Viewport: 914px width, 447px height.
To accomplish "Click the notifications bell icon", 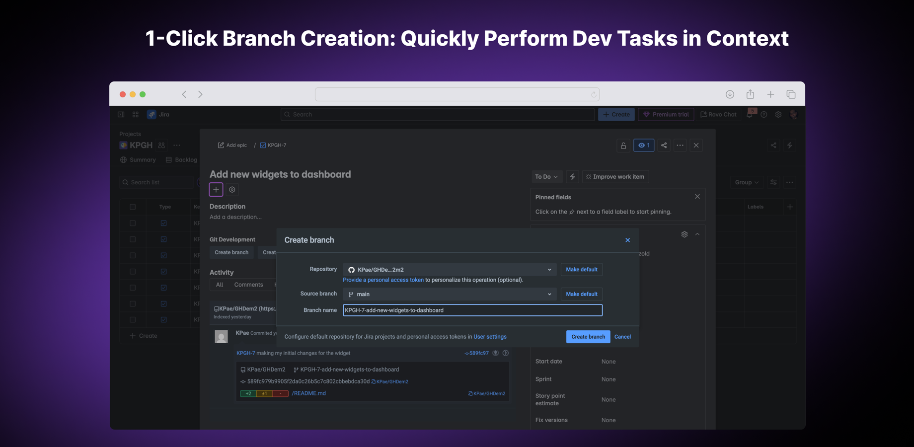I will click(x=750, y=115).
